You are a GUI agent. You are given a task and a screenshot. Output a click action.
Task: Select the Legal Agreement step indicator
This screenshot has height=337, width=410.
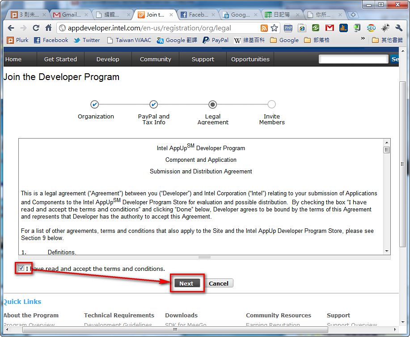tap(212, 104)
